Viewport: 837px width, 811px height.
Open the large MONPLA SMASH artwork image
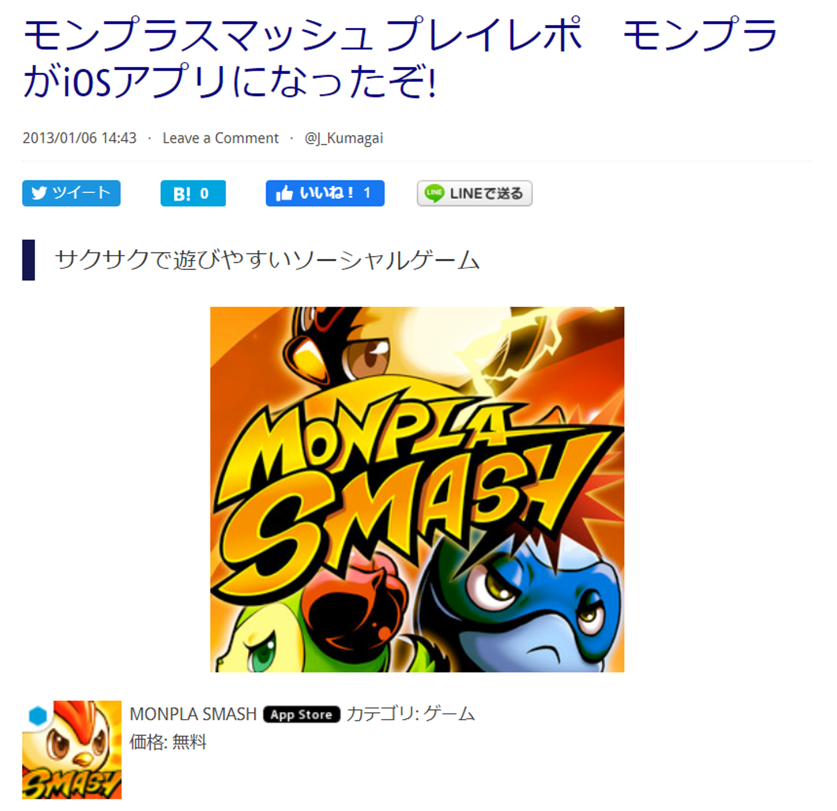(417, 490)
